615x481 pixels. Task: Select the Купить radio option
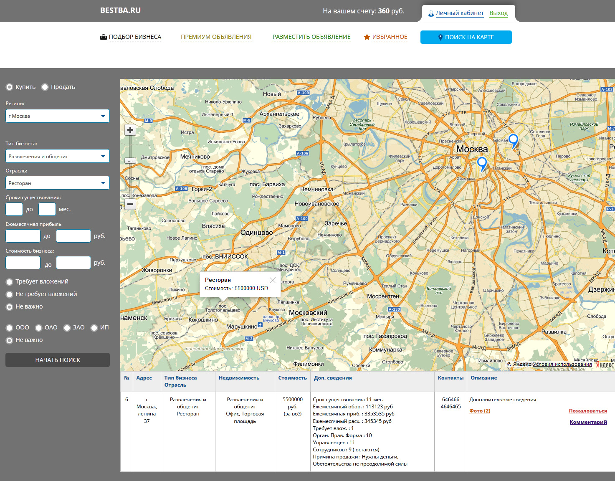point(9,87)
